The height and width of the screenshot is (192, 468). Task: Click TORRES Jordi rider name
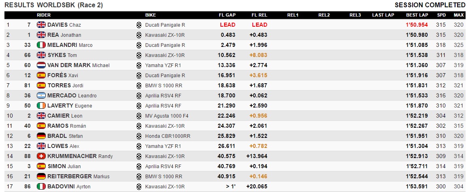(65, 85)
